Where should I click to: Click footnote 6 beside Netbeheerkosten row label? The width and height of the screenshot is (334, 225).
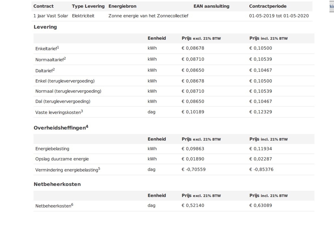72,205
